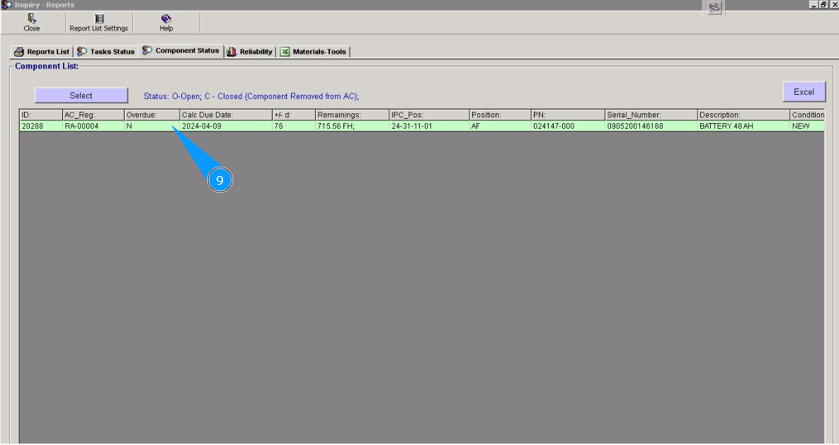Viewport: 839px width, 445px height.
Task: Open Report List Settings
Action: coord(99,23)
